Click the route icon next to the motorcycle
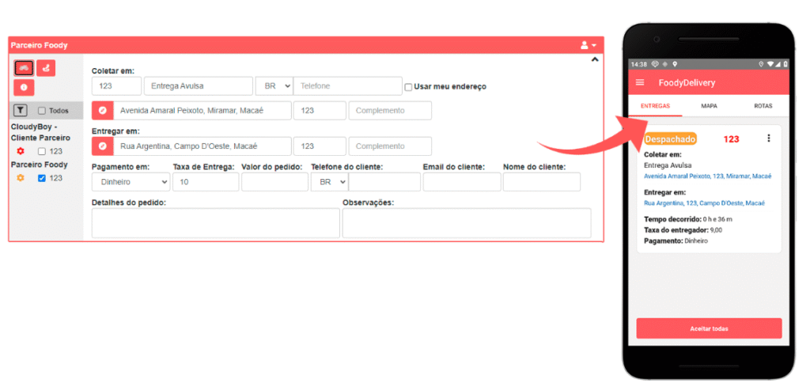The height and width of the screenshot is (391, 810). click(46, 68)
